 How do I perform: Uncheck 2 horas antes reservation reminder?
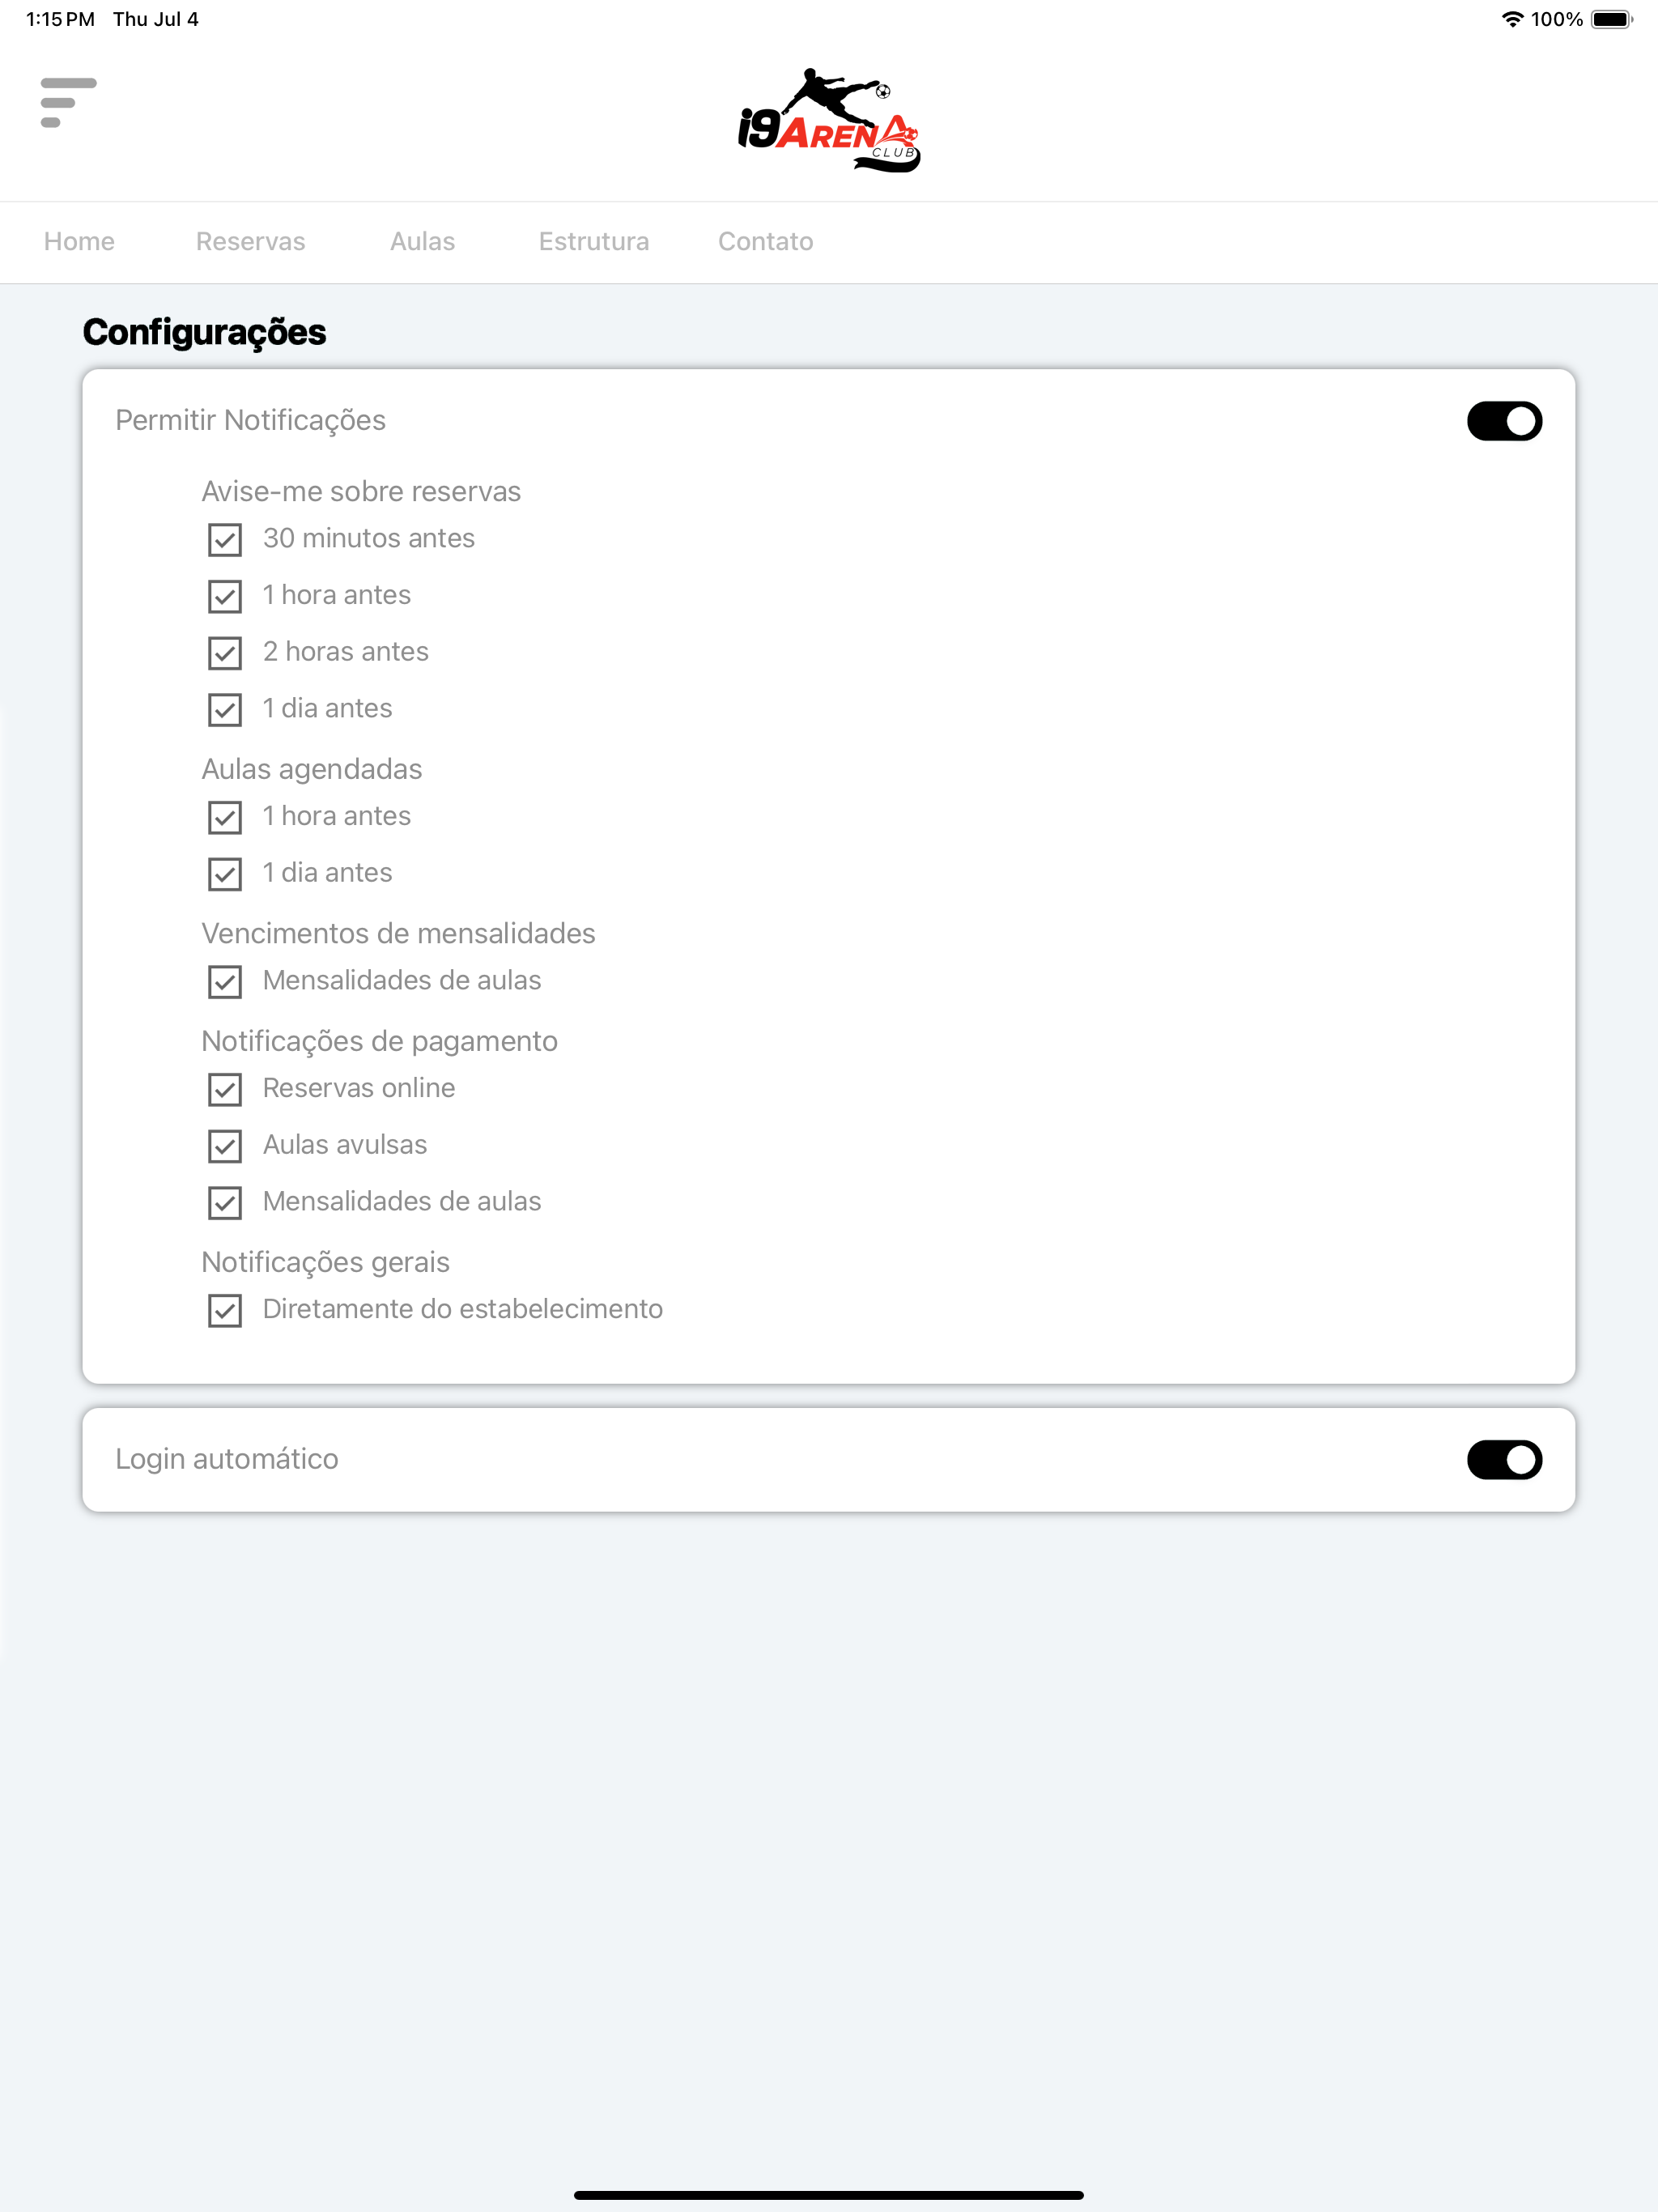225,653
